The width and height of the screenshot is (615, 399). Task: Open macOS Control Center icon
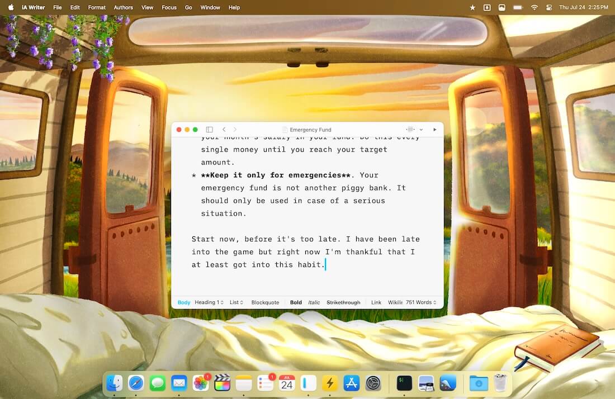pos(548,7)
